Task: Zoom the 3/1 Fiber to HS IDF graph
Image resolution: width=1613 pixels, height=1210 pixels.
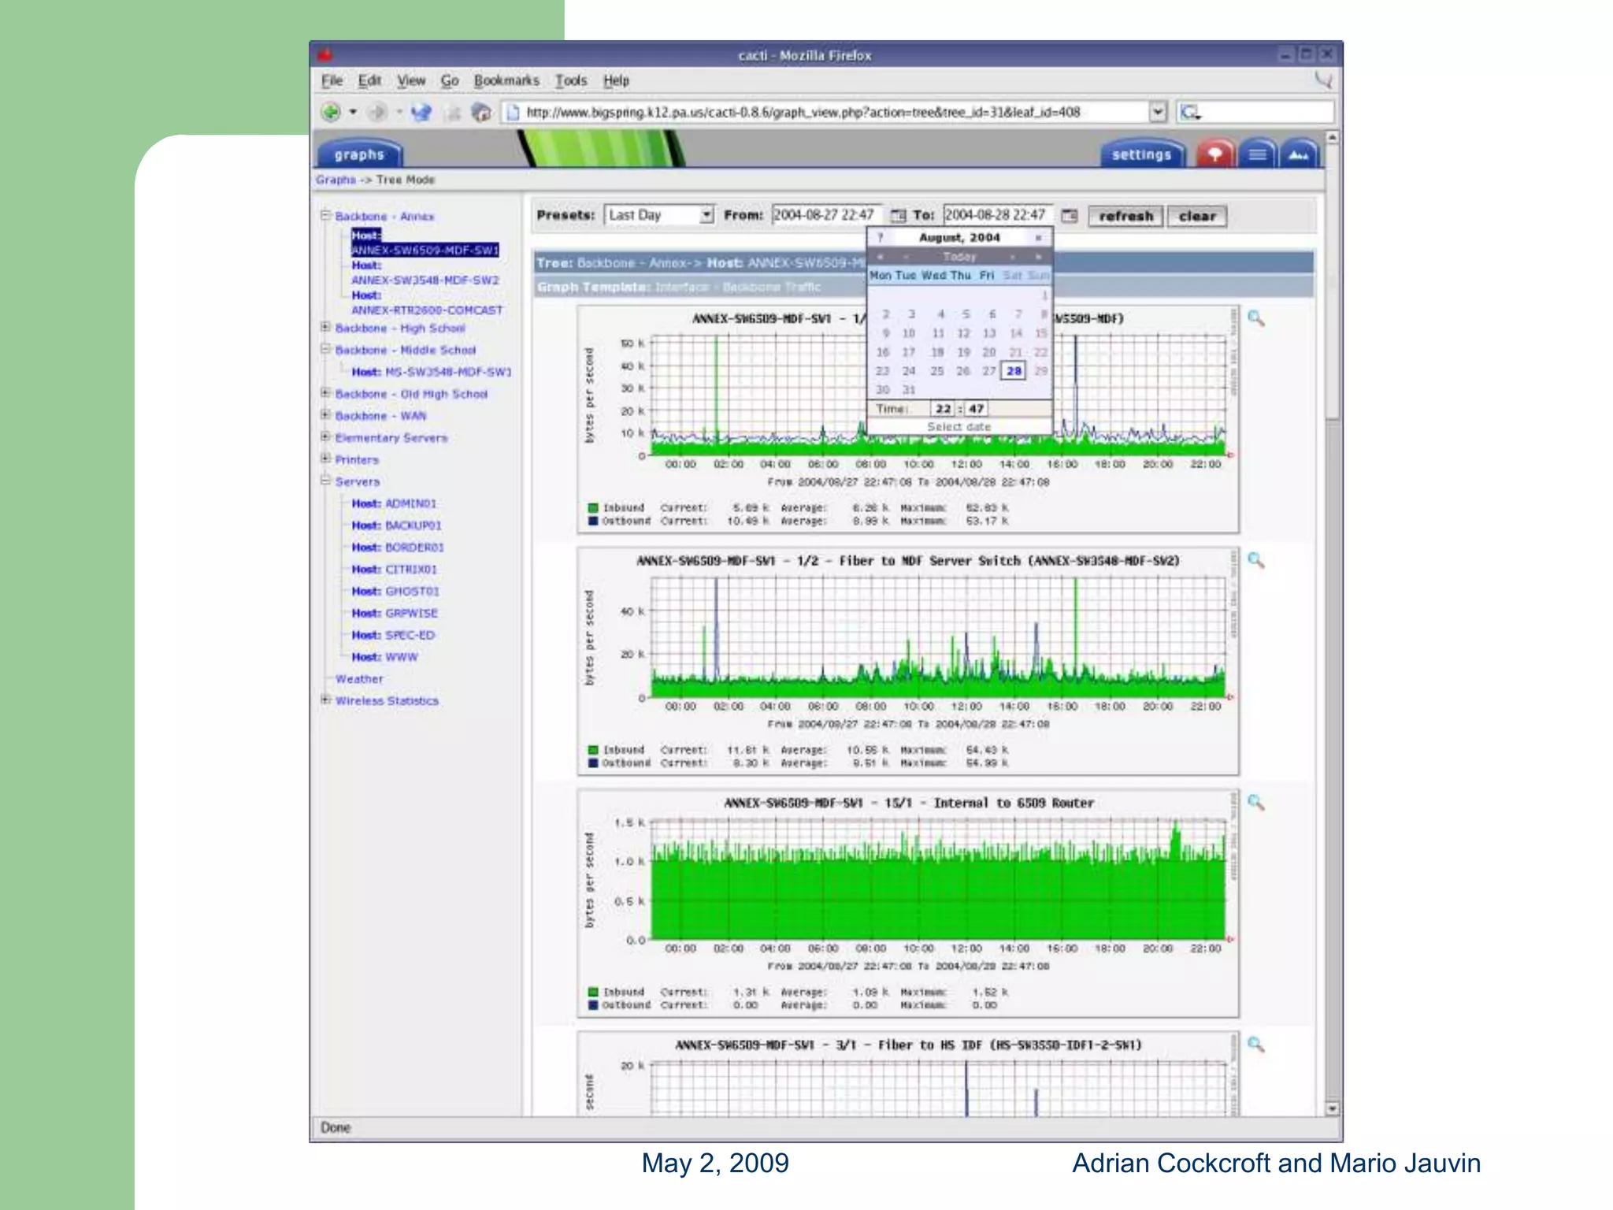Action: [1256, 1045]
